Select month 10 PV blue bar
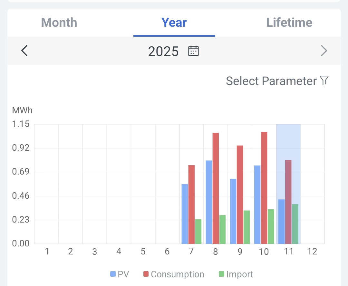 257,205
